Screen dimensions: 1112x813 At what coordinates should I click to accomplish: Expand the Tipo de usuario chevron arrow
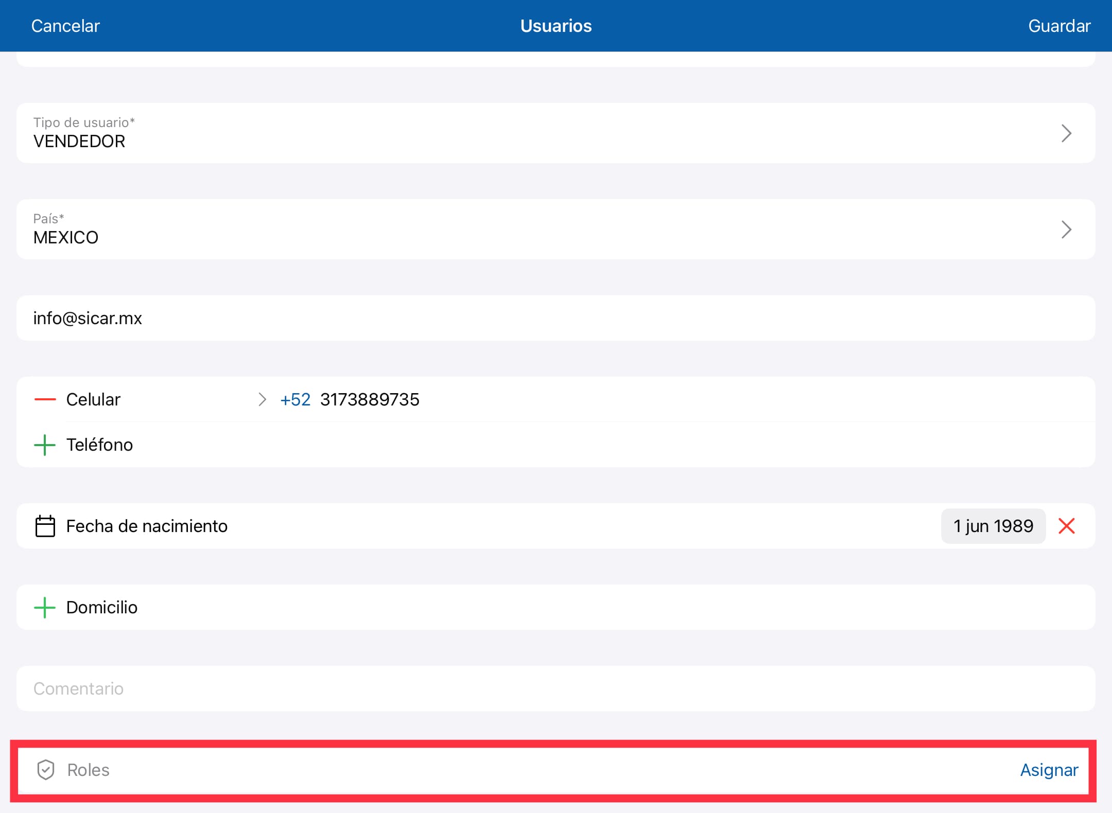click(1066, 133)
